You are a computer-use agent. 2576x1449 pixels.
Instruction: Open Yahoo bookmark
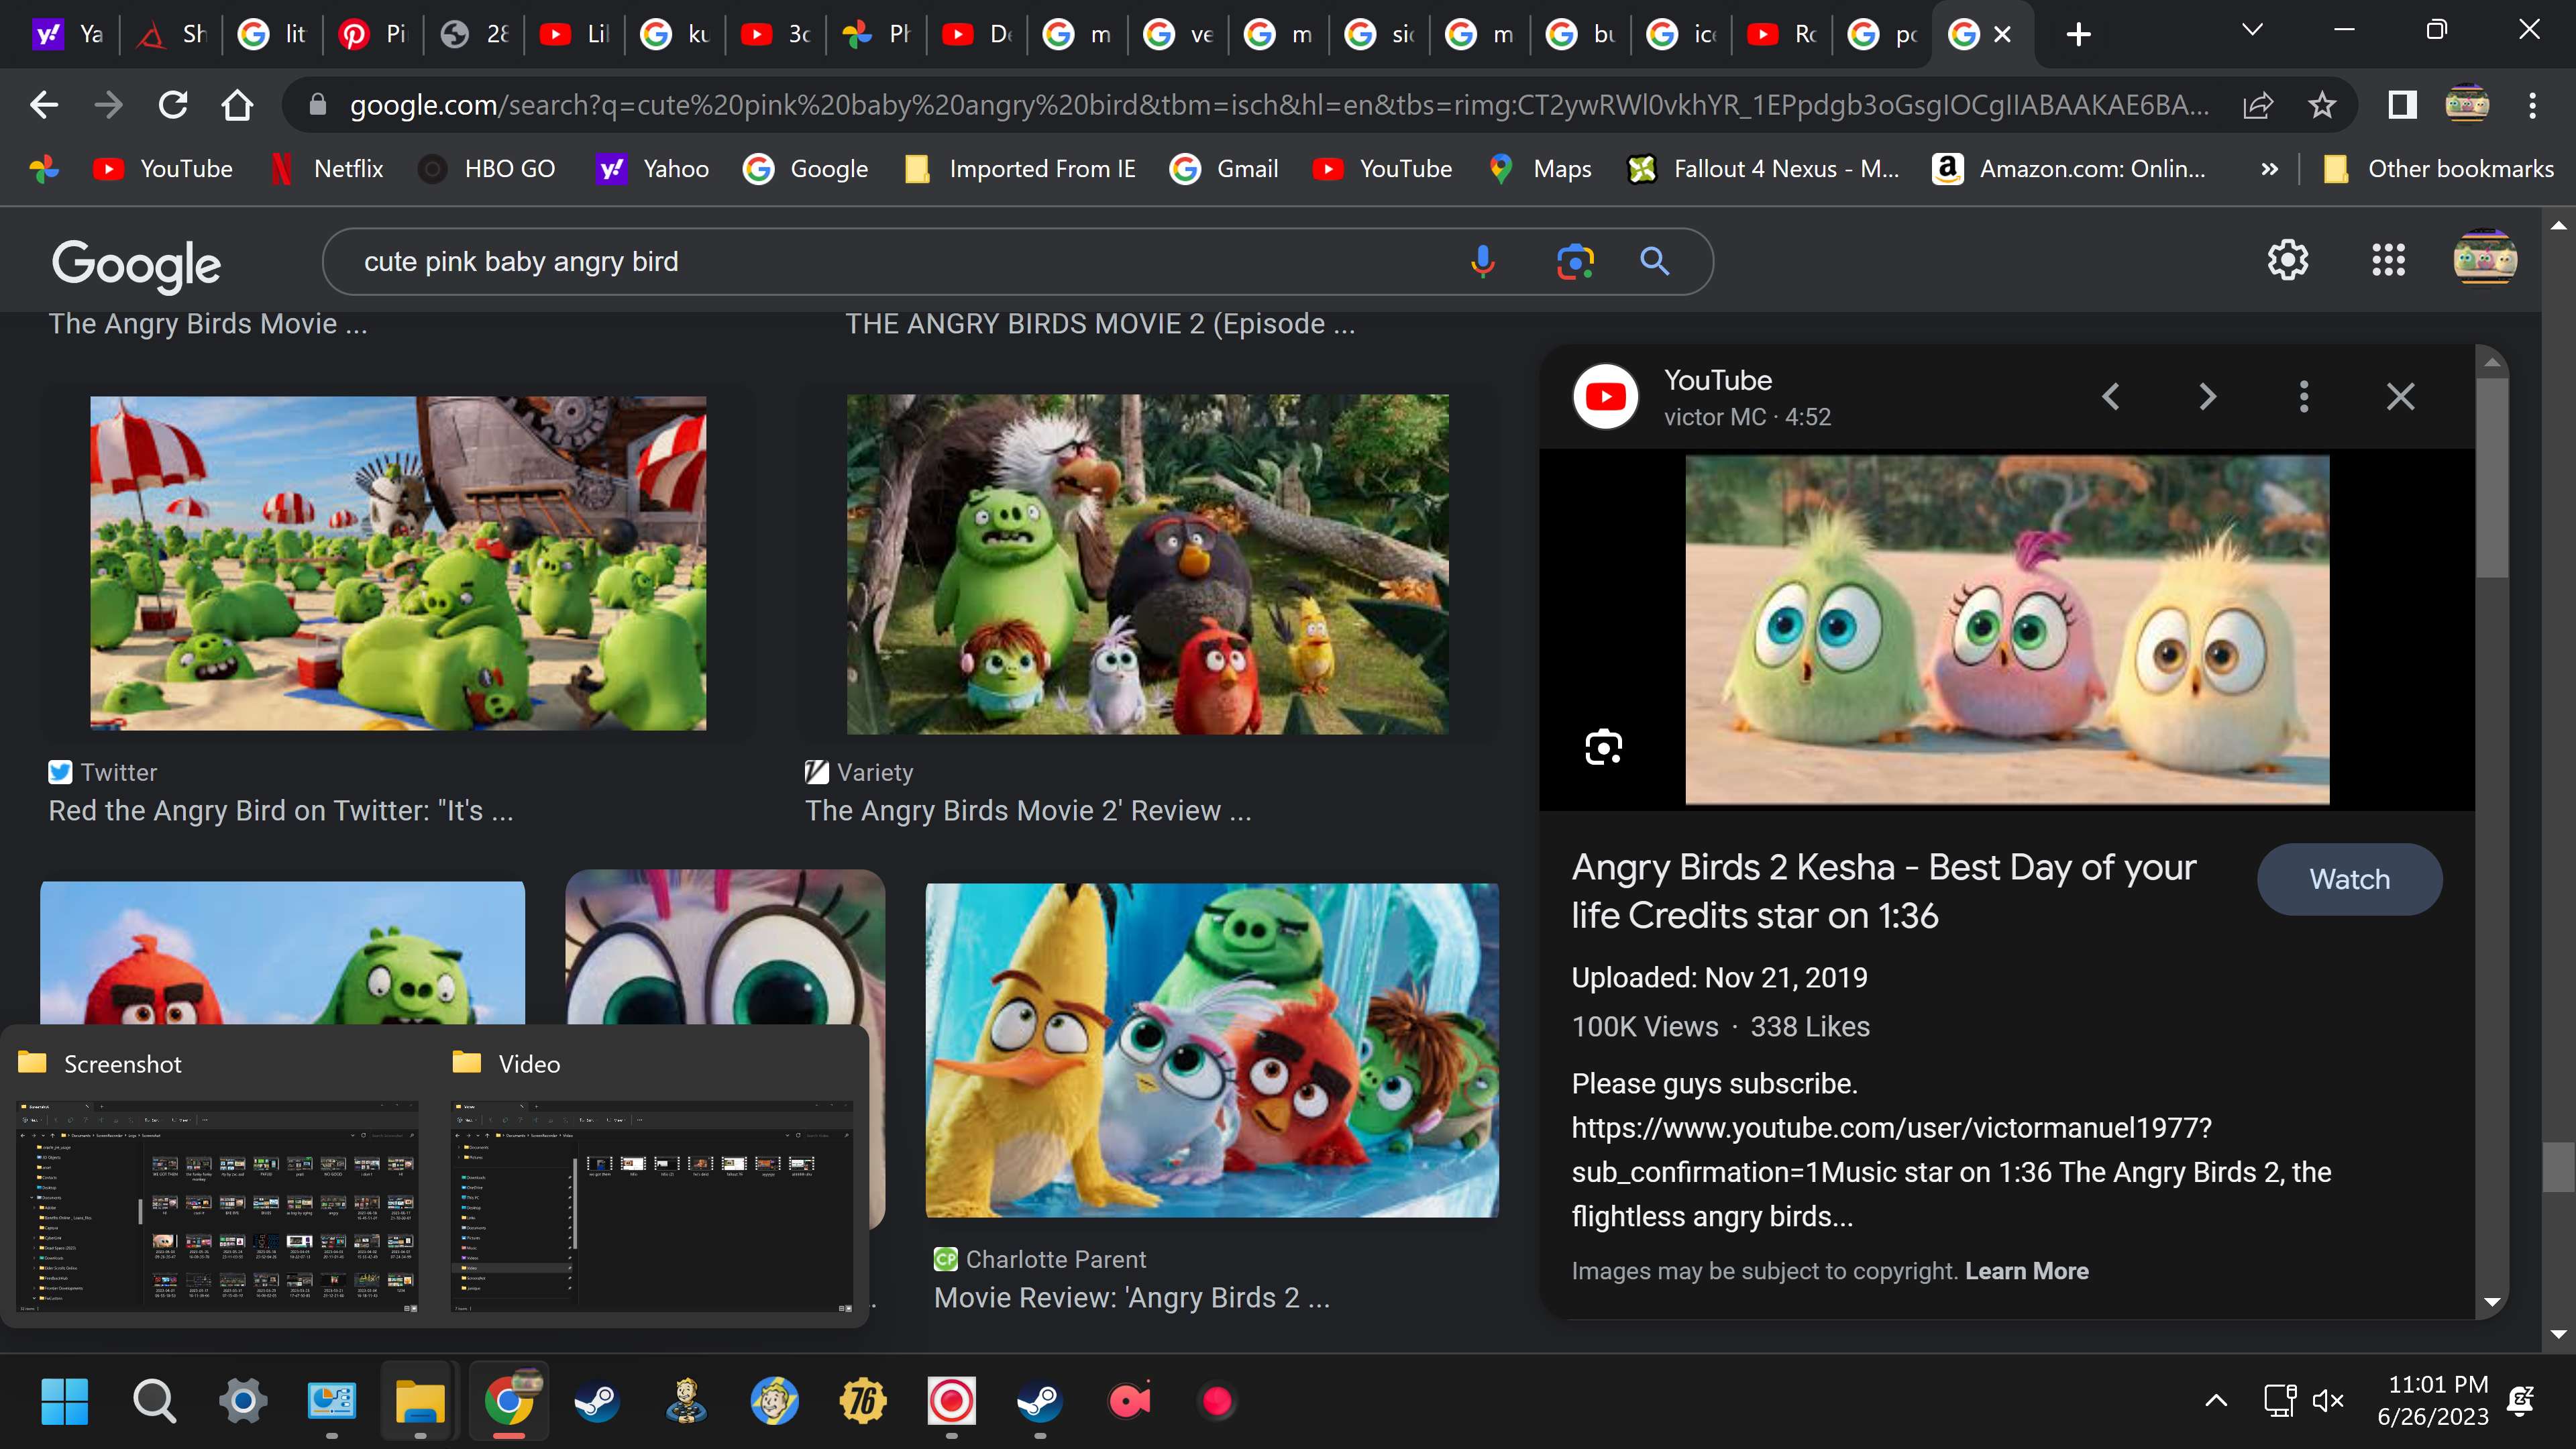coord(653,169)
